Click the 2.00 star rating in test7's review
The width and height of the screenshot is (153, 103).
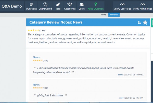(37, 88)
